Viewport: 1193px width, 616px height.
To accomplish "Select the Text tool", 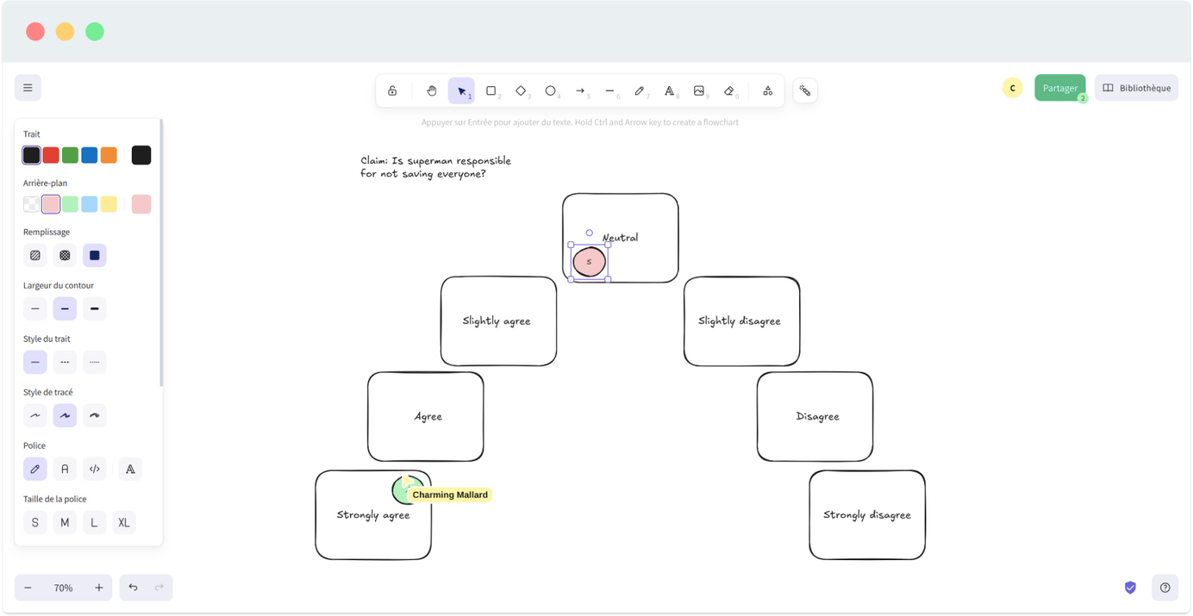I will click(670, 90).
